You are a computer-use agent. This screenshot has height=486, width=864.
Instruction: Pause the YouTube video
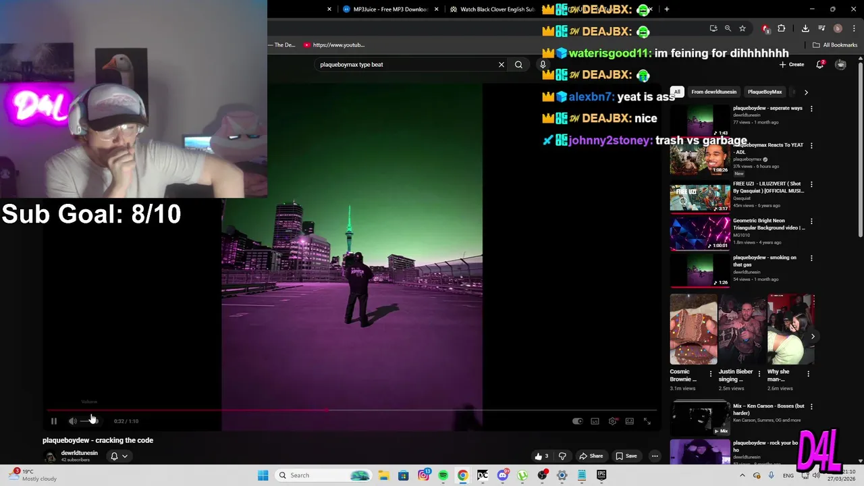[54, 421]
